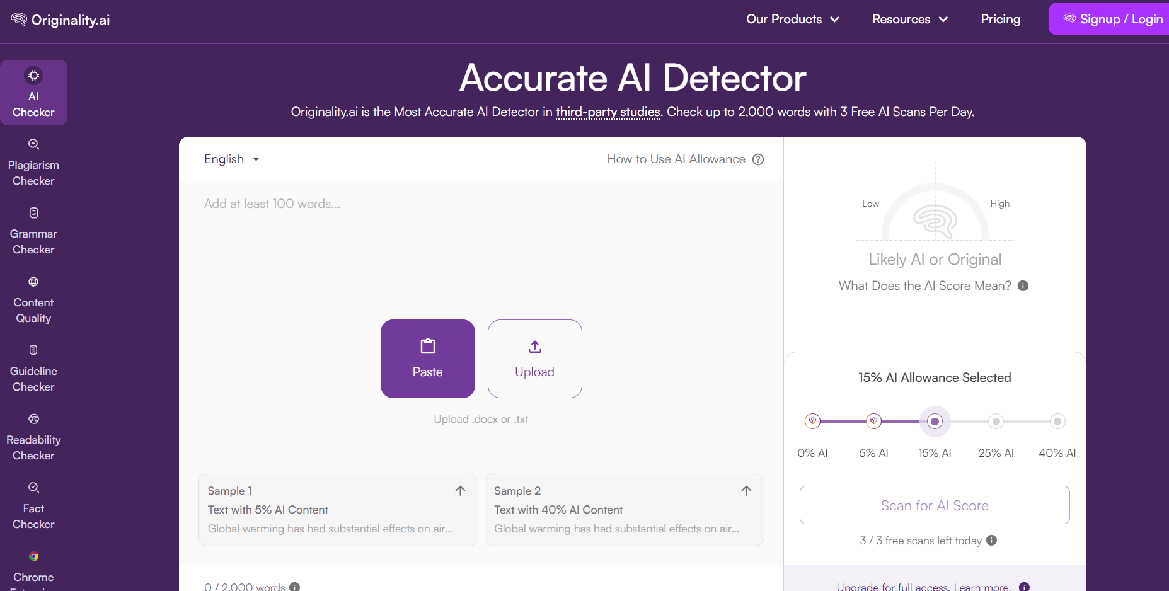This screenshot has width=1169, height=591.
Task: Open What Does the AI Score Mean
Action: click(x=925, y=286)
